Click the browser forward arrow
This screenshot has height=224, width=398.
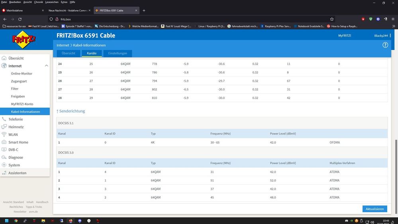pos(12,19)
